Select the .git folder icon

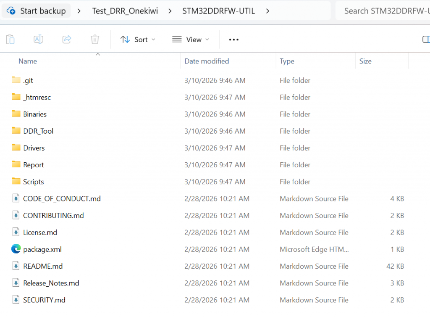point(16,80)
